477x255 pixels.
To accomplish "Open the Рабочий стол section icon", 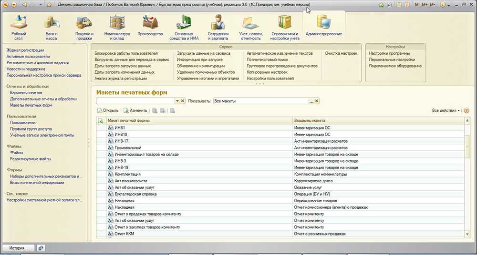I will click(19, 23).
